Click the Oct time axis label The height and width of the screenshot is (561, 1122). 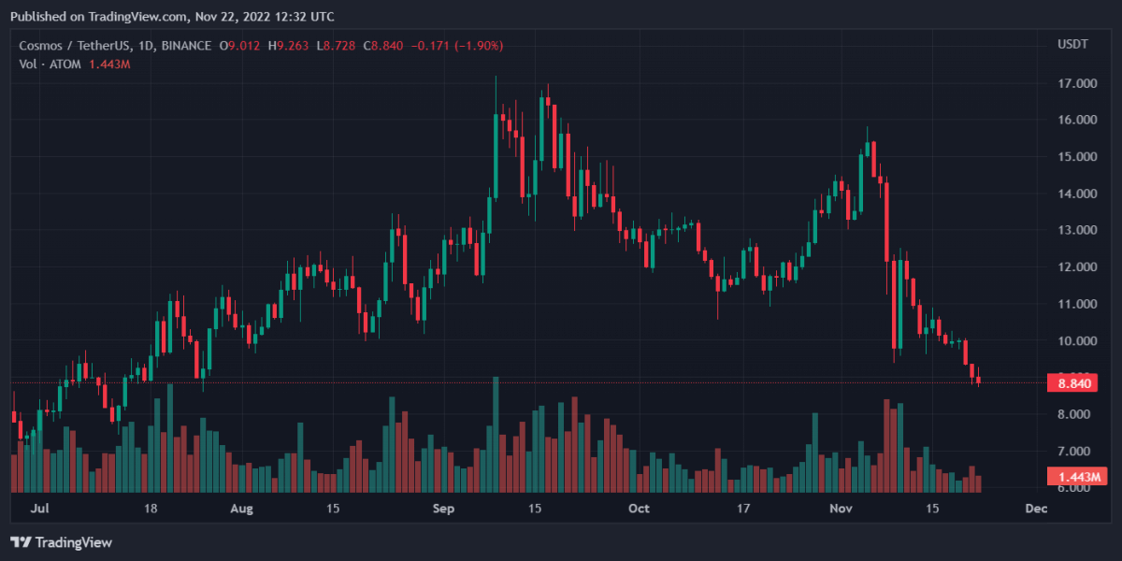click(x=639, y=510)
